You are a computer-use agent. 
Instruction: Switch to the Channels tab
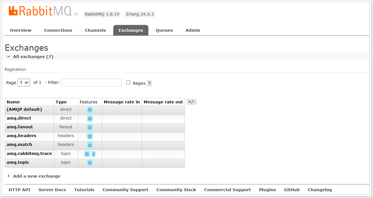(95, 30)
